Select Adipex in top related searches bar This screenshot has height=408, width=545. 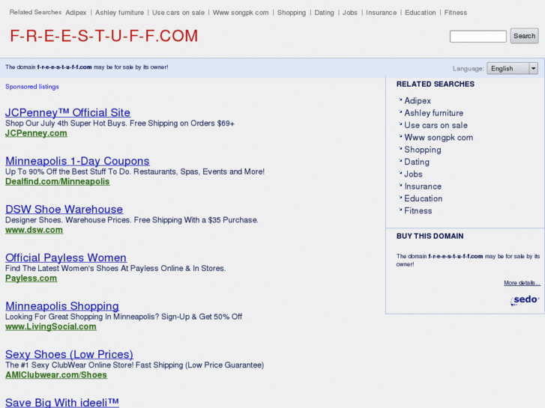76,13
